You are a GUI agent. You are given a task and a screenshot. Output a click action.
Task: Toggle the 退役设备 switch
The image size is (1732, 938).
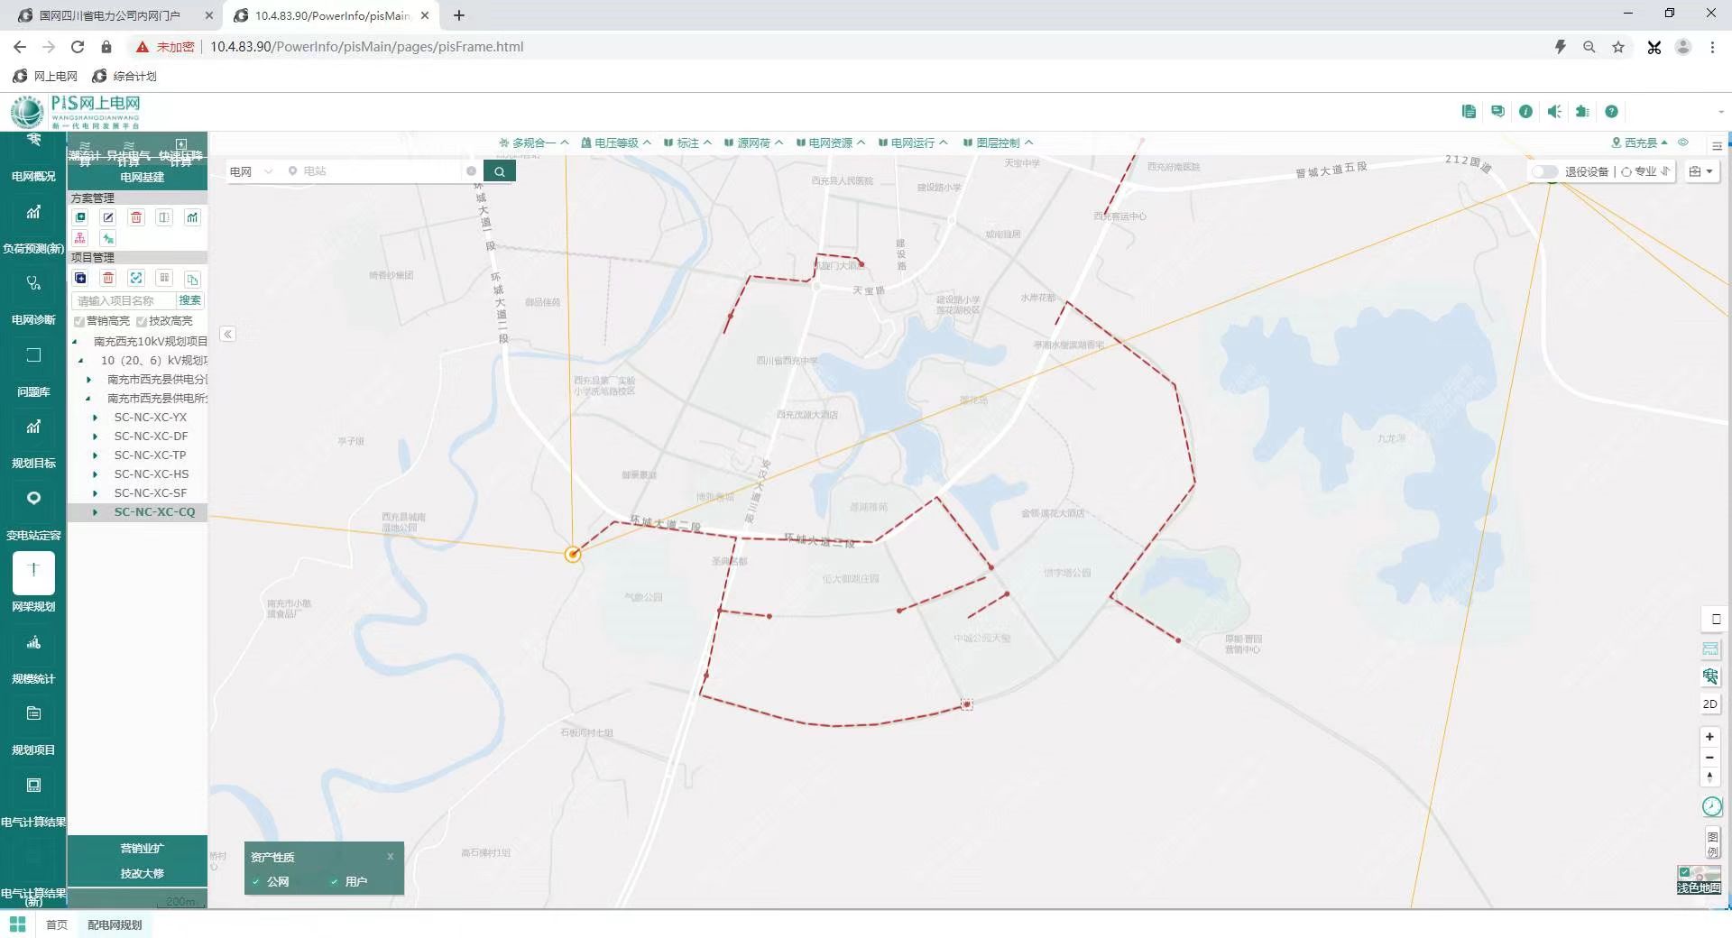click(1544, 171)
